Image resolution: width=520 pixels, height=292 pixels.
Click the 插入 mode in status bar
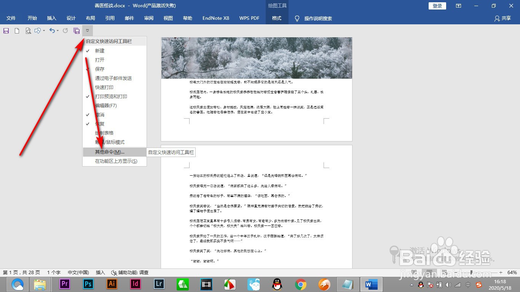click(x=100, y=273)
